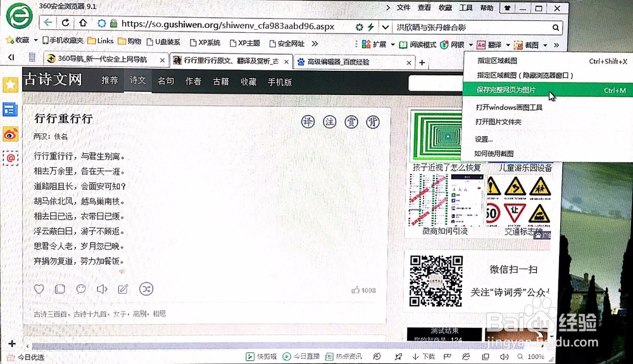Choose 打开图片文件夹 from menu
This screenshot has height=364, width=633.
click(498, 122)
